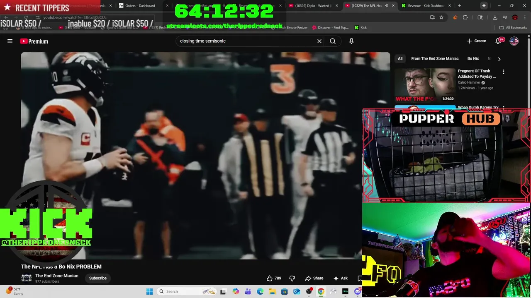
Task: Start voice search with the microphone
Action: point(351,41)
